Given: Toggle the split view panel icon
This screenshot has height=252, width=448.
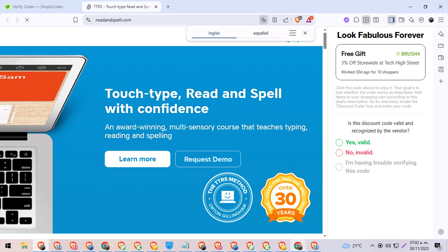Looking at the screenshot, I should [366, 20].
